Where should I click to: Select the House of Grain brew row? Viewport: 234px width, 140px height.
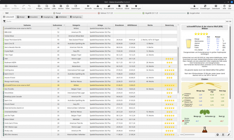90,77
